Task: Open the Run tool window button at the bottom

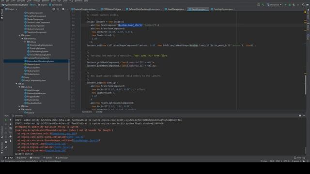Action: pyautogui.click(x=9, y=158)
